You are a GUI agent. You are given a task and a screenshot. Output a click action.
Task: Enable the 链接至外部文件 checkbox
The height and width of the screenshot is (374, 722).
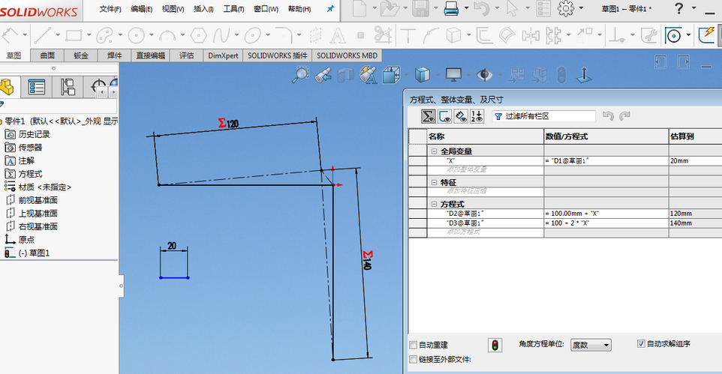tap(413, 359)
